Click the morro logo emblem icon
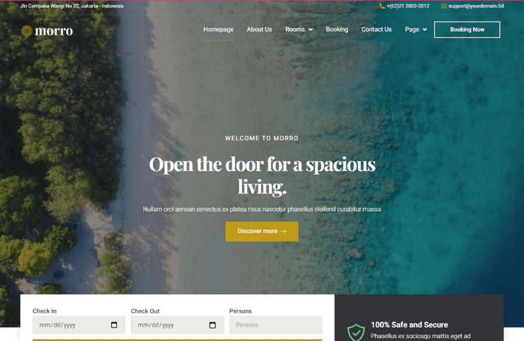524x341 pixels. pos(27,31)
